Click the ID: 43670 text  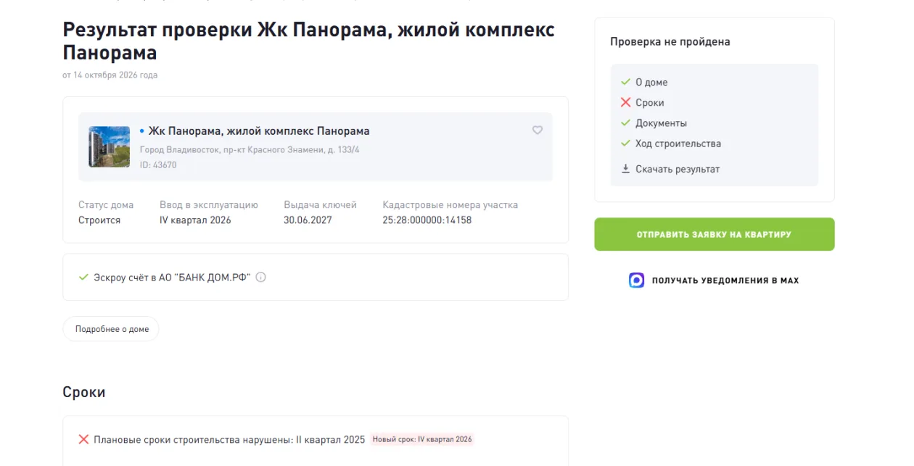tap(158, 165)
